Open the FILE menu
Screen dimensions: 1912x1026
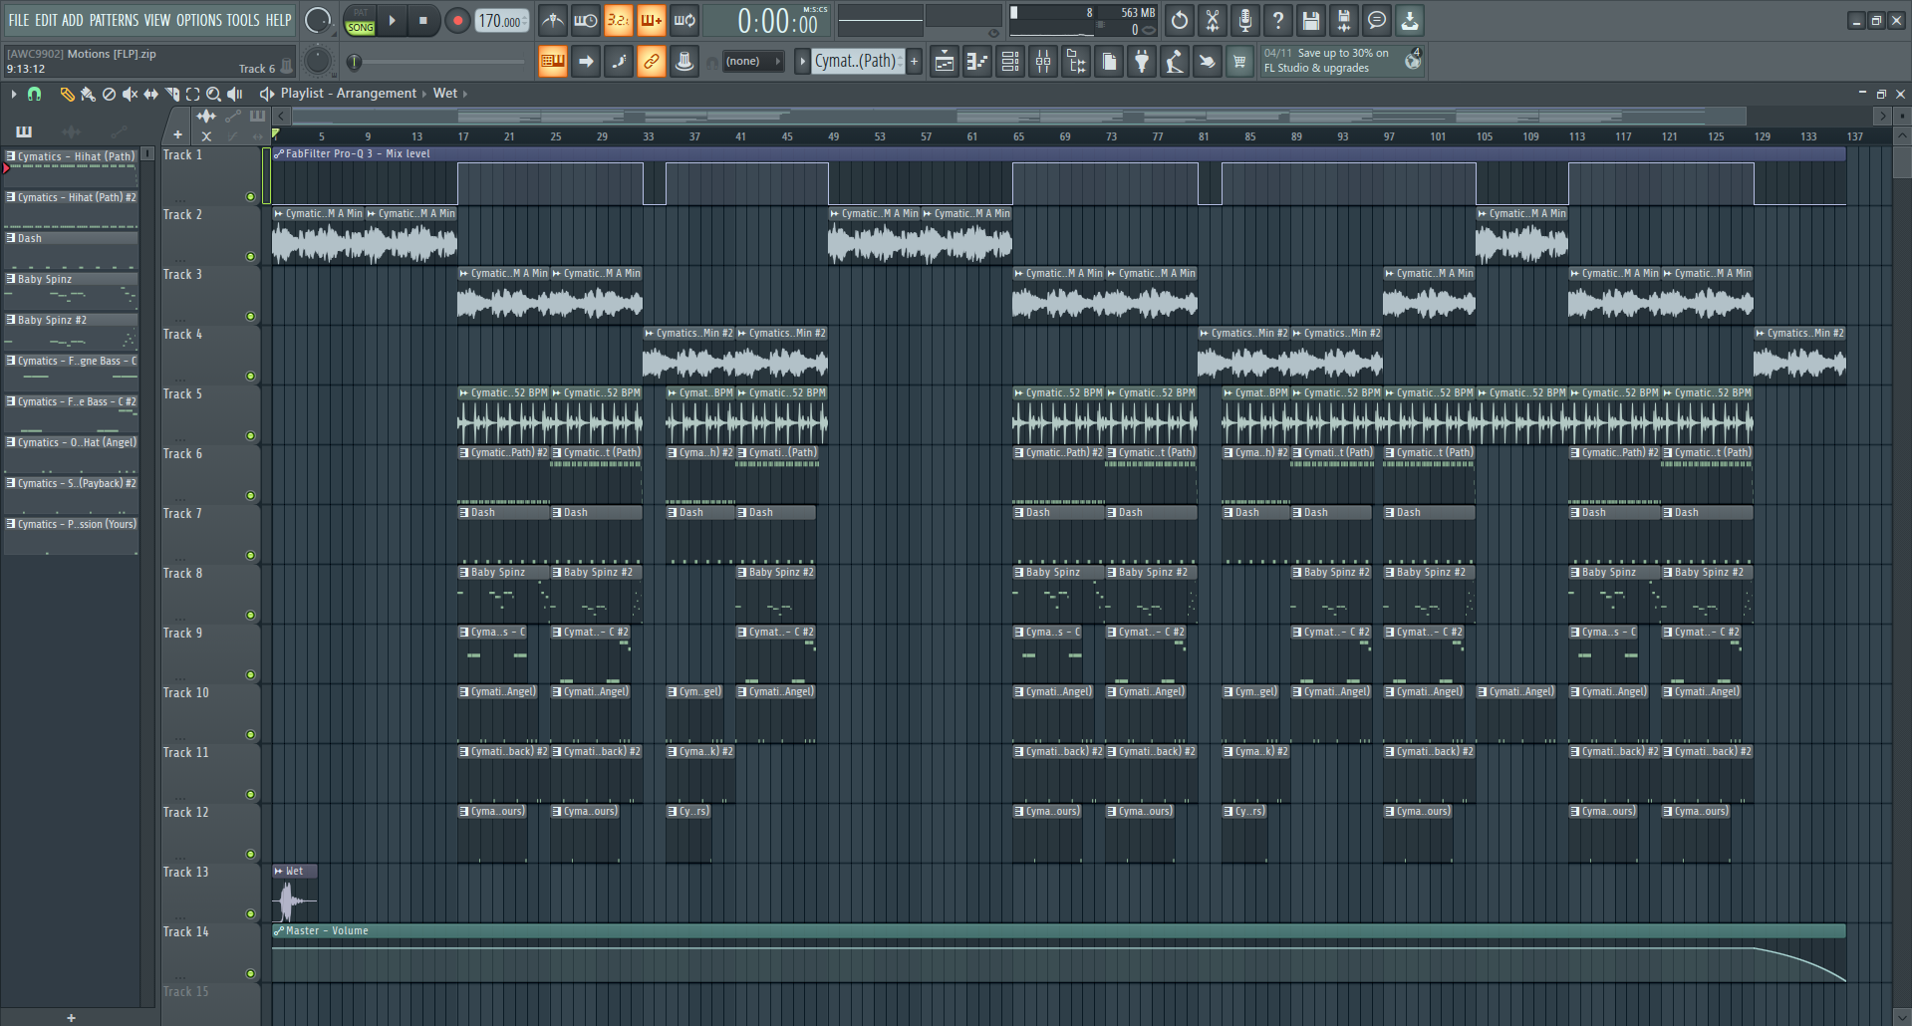pos(19,20)
